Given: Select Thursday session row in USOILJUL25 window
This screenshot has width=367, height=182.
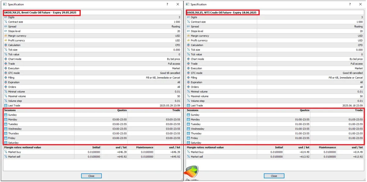Looking at the screenshot, I should (275, 134).
